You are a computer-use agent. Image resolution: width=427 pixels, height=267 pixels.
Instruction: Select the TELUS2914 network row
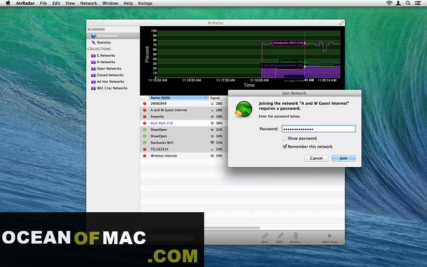184,149
